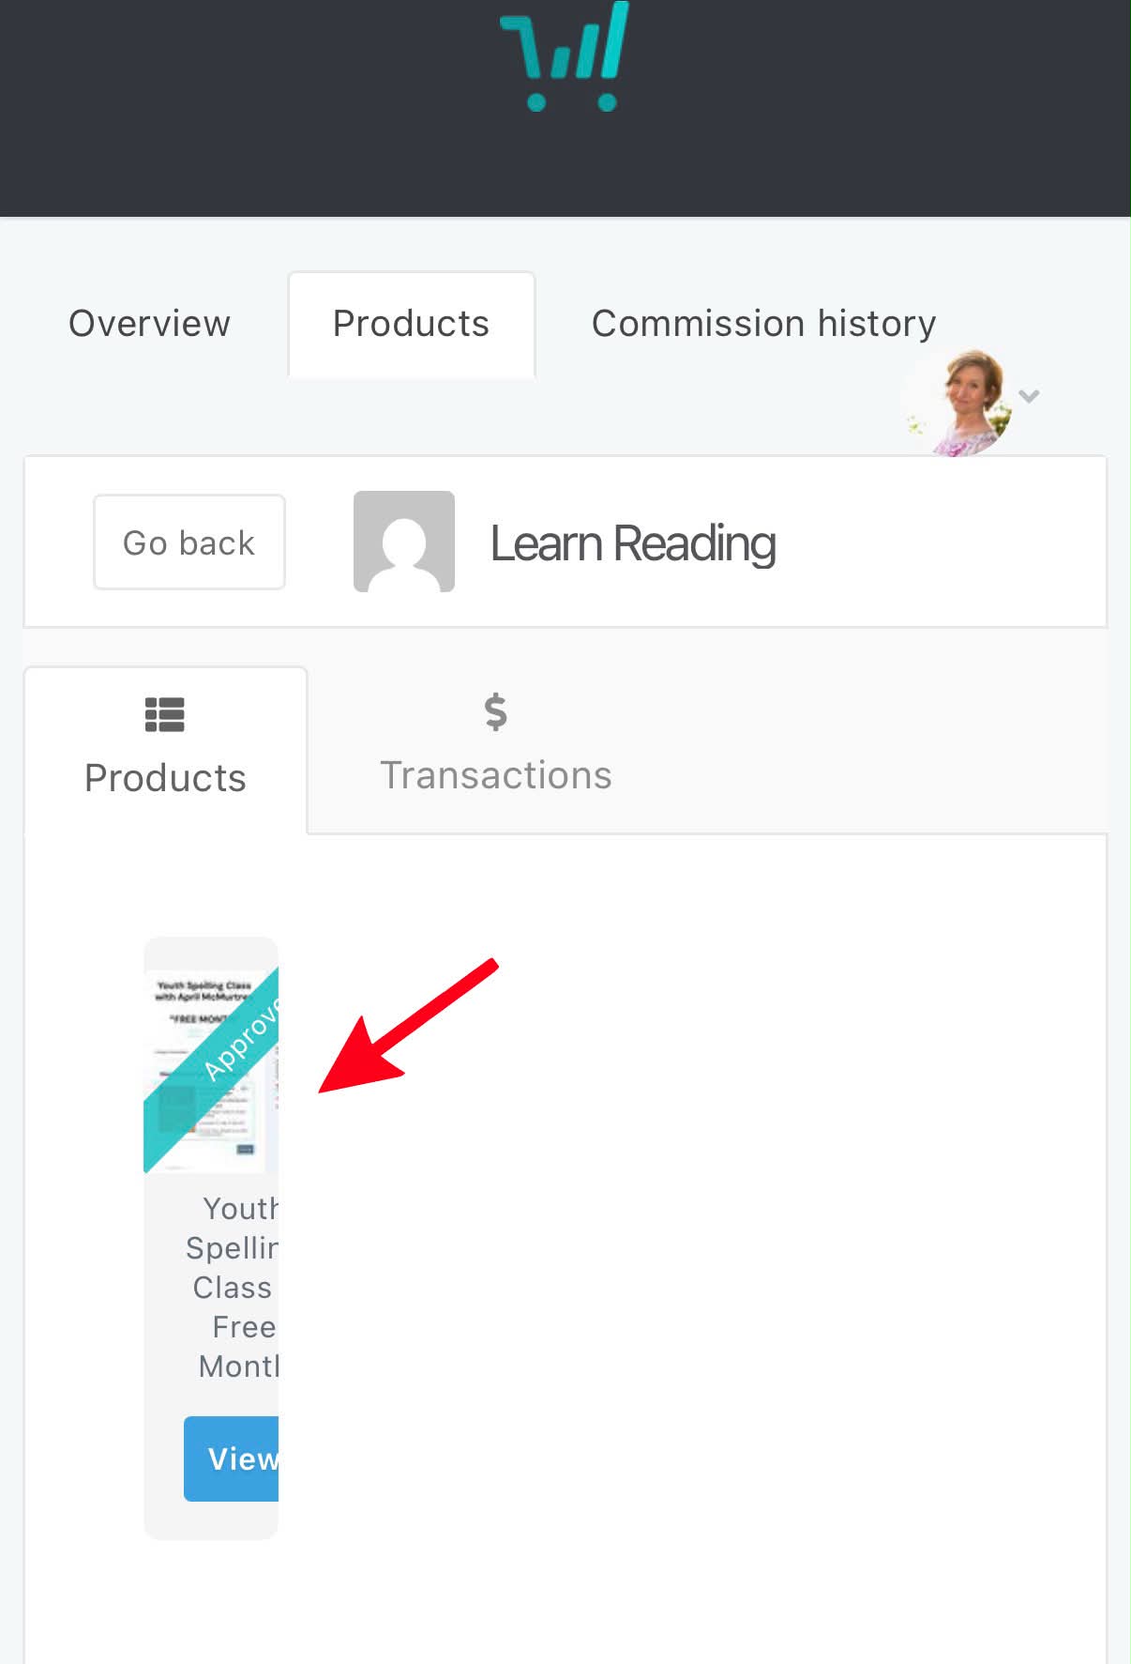1131x1664 pixels.
Task: Open the Overview tab
Action: pos(149,324)
